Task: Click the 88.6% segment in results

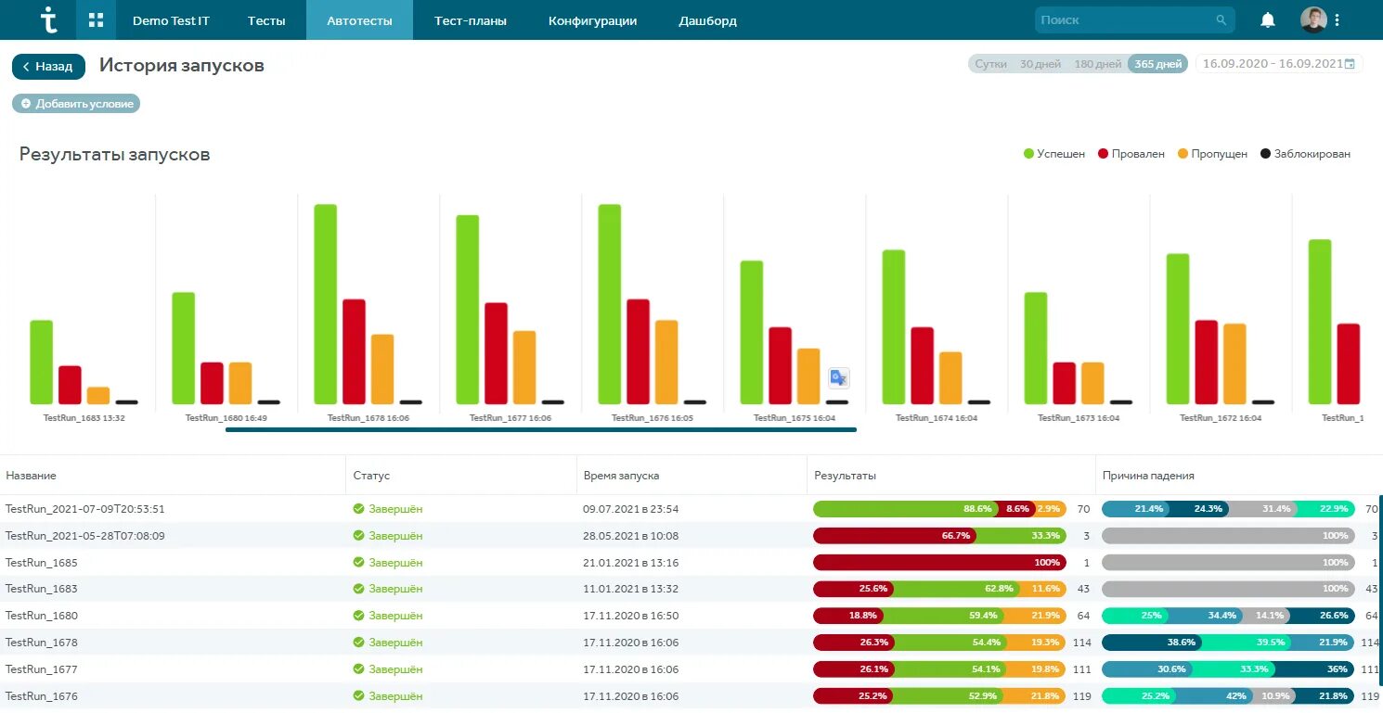Action: [905, 509]
